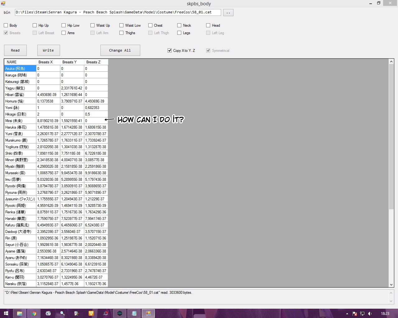Tick the Neck checkbox

179,25
